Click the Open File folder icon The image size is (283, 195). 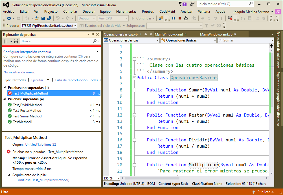coord(37,18)
